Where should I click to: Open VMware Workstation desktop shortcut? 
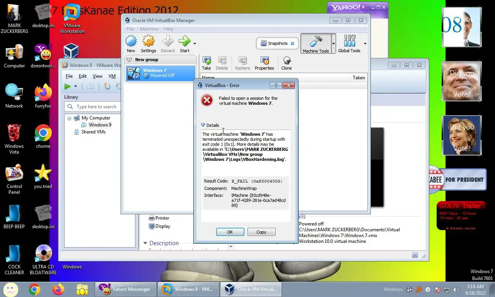pos(72,19)
